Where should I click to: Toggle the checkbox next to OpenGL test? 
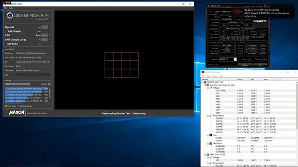50,27
